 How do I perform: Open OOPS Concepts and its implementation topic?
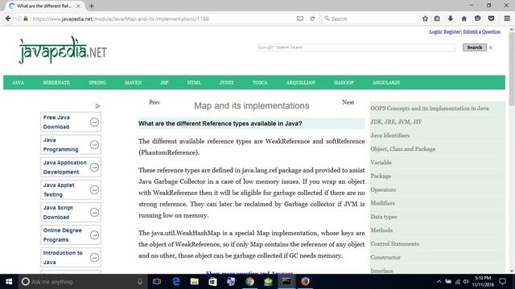tap(430, 108)
